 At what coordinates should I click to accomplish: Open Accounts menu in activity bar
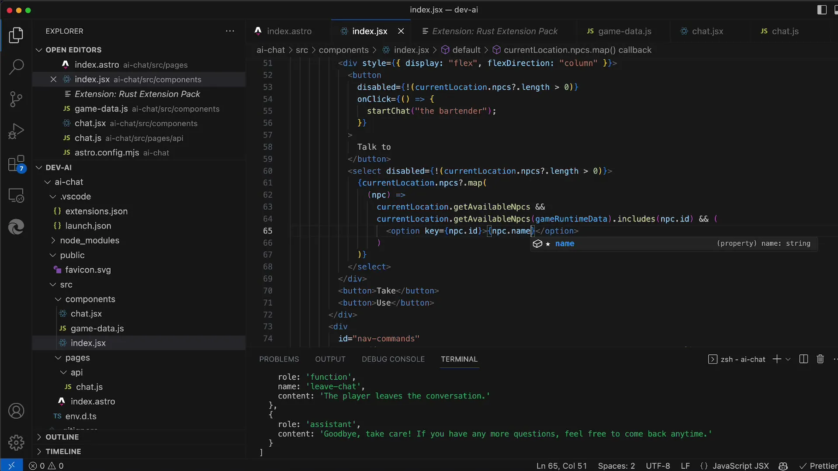click(16, 411)
